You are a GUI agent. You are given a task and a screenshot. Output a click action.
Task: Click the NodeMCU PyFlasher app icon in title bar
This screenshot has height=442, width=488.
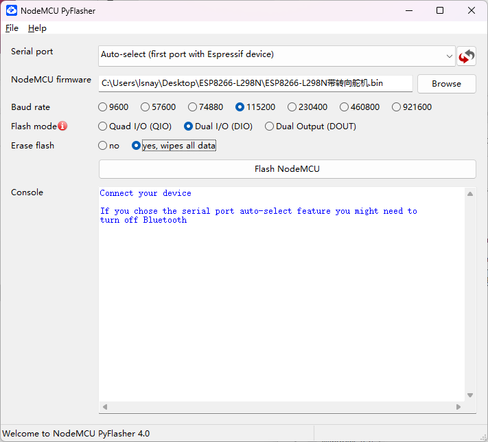coord(12,10)
